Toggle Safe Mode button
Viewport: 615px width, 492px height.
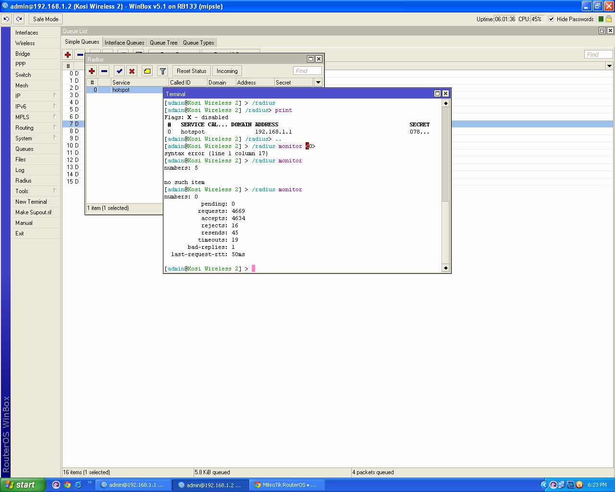(x=46, y=19)
